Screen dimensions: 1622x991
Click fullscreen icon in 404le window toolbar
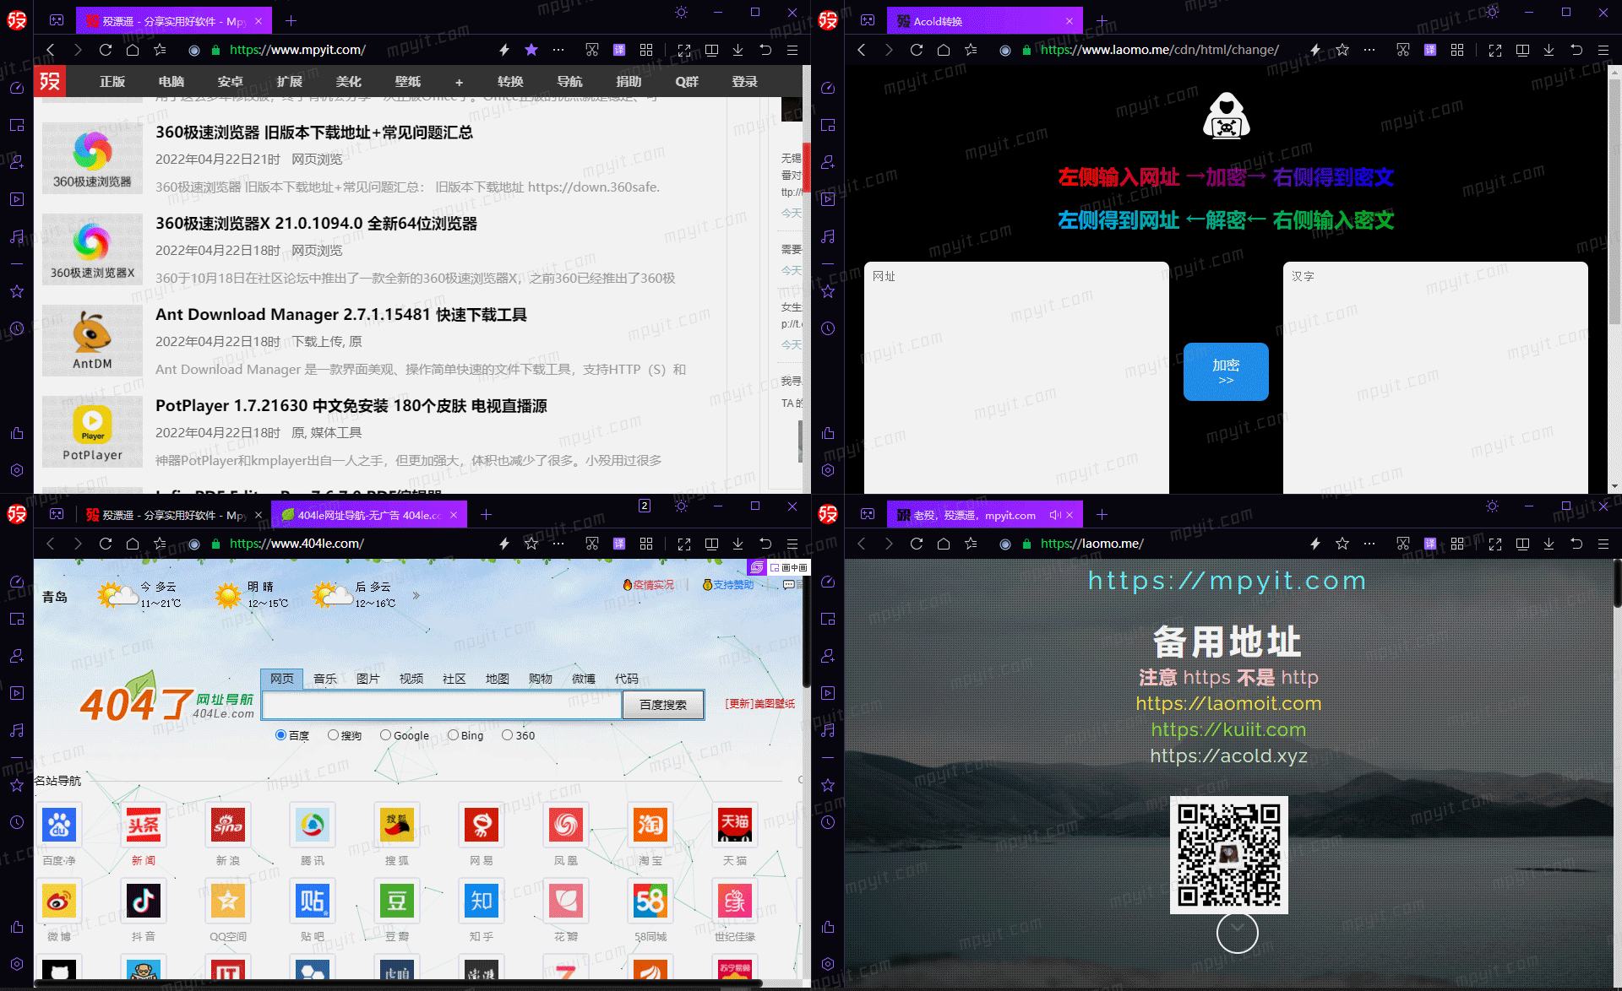point(684,544)
